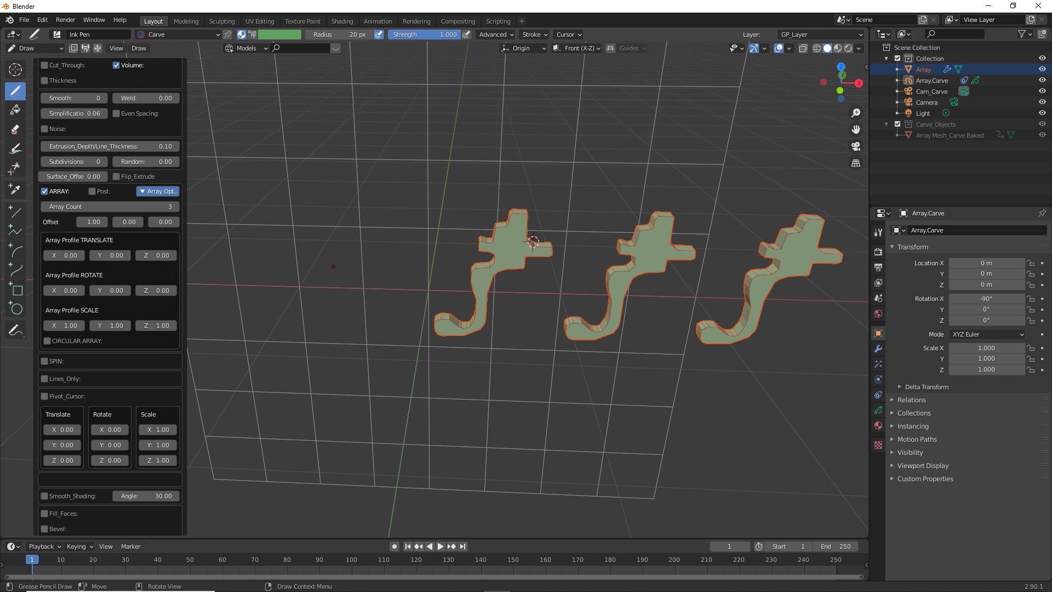Screen dimensions: 1052x592
Task: Enable the CIRCULAR ARRAY checkbox
Action: 48,341
